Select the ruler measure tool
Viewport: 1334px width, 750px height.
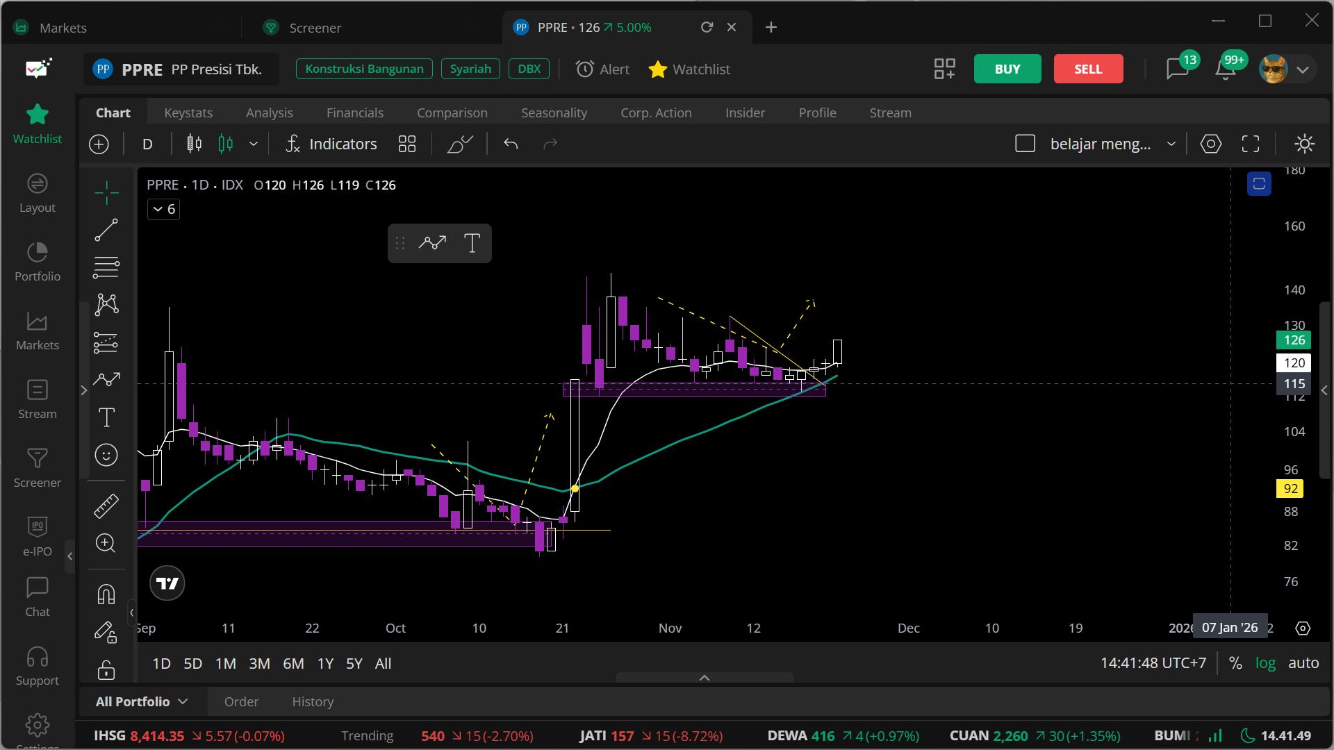click(x=106, y=506)
